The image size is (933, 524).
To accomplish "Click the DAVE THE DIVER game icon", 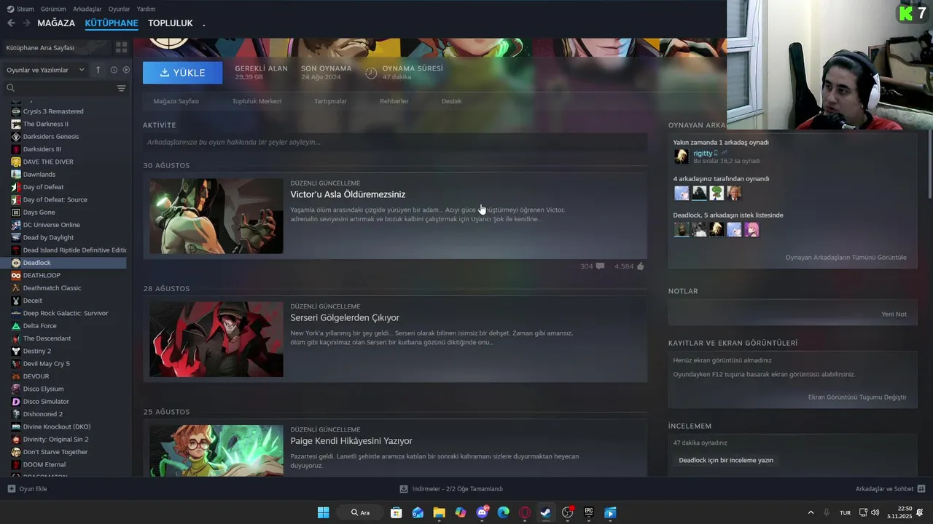I will tap(16, 162).
